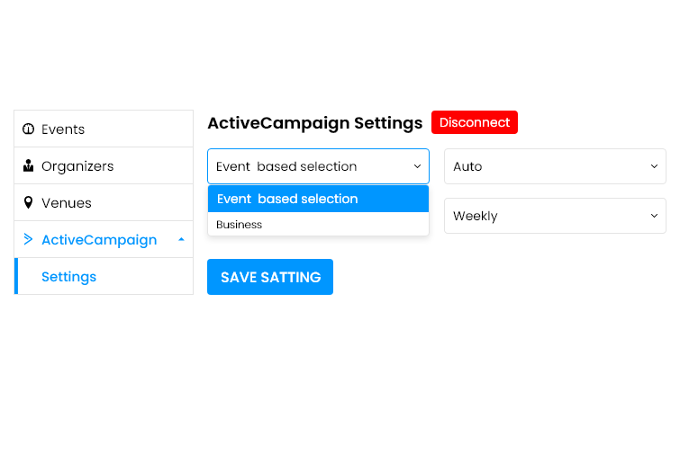Click the Events clock icon in sidebar
The height and width of the screenshot is (454, 680).
(x=28, y=129)
